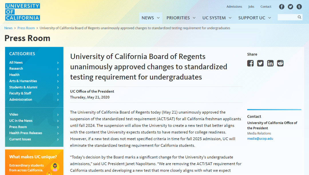
Task: Select Research category in sidebar
Action: click(16, 69)
